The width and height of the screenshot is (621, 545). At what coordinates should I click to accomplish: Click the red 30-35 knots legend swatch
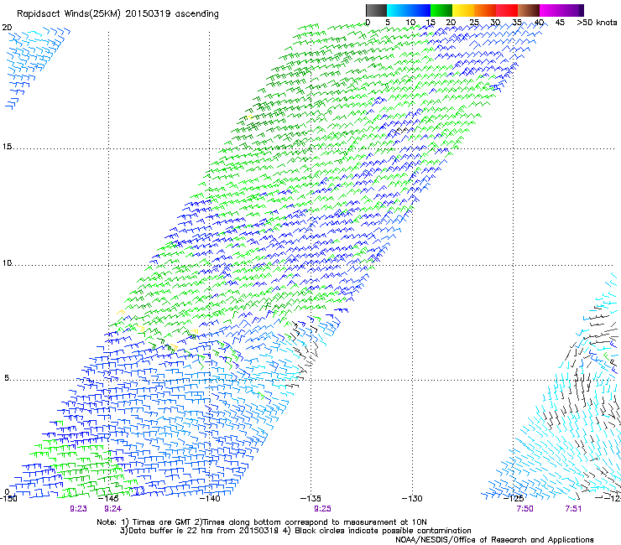(x=507, y=10)
